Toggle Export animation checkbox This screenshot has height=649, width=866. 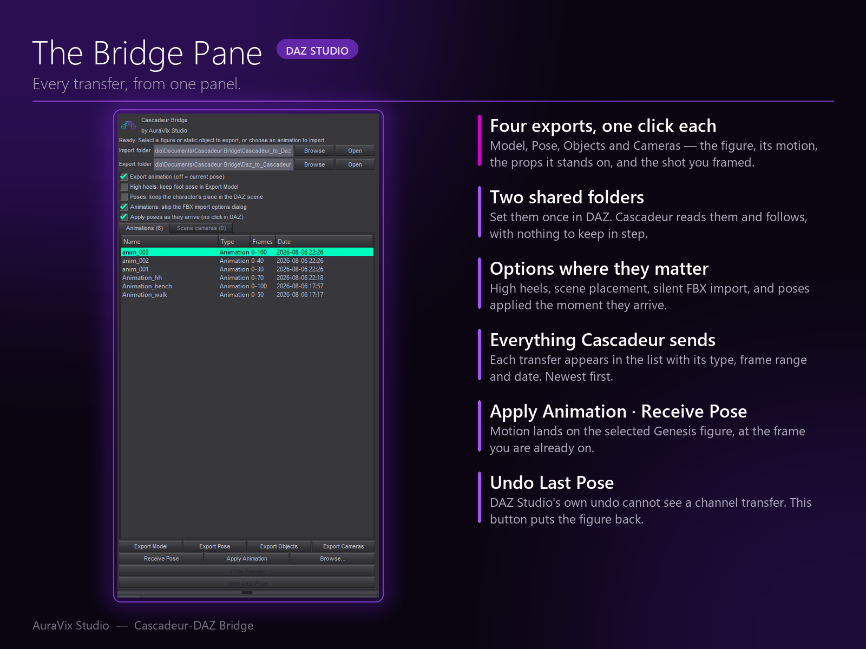[x=124, y=177]
